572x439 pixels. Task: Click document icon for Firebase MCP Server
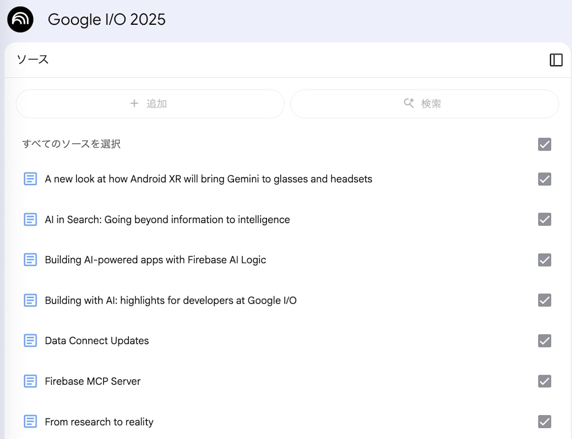[x=30, y=381]
